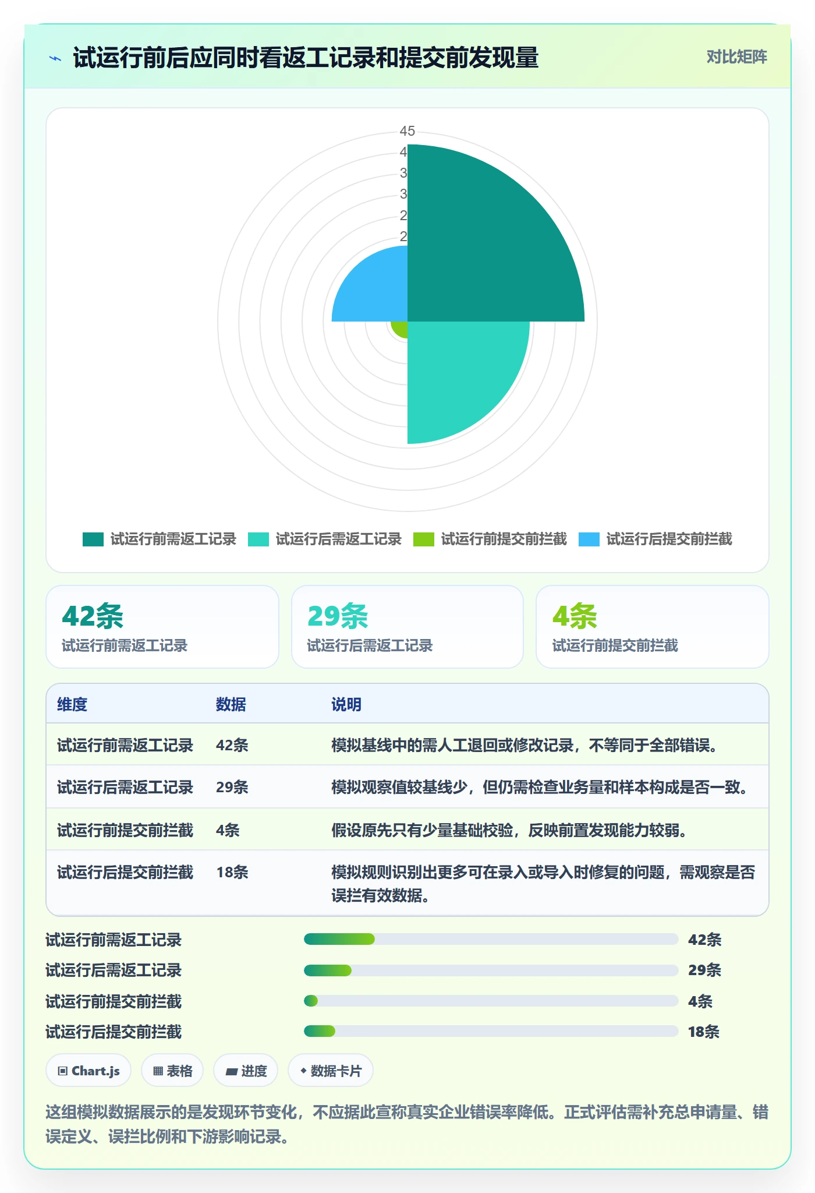Click the 进度 tag chip
Viewport: 815px width, 1193px height.
246,1071
